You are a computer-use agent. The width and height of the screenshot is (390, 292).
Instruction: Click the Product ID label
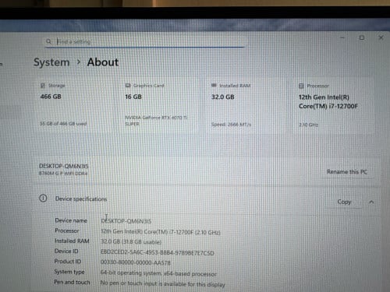click(68, 262)
